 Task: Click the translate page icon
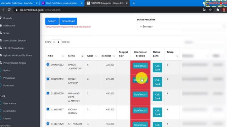click(x=204, y=10)
